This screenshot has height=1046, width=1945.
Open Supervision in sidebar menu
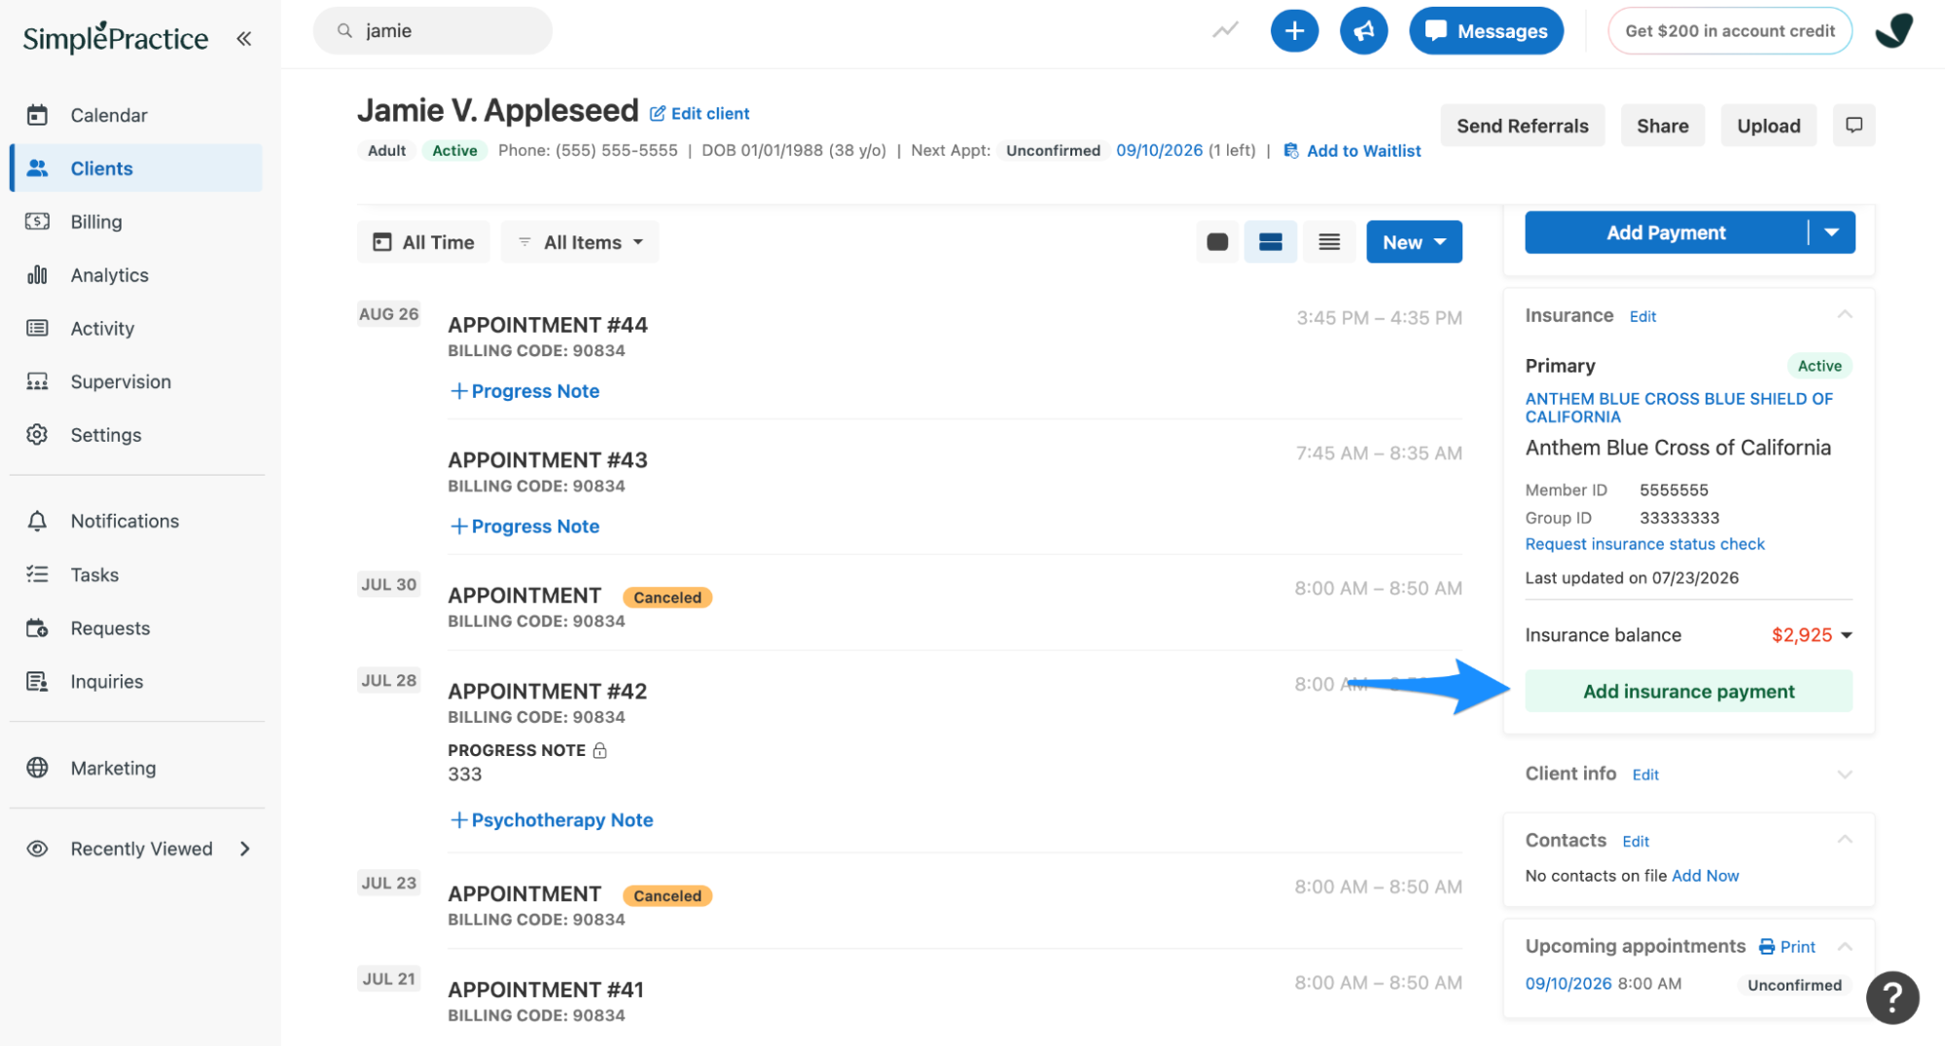point(121,381)
